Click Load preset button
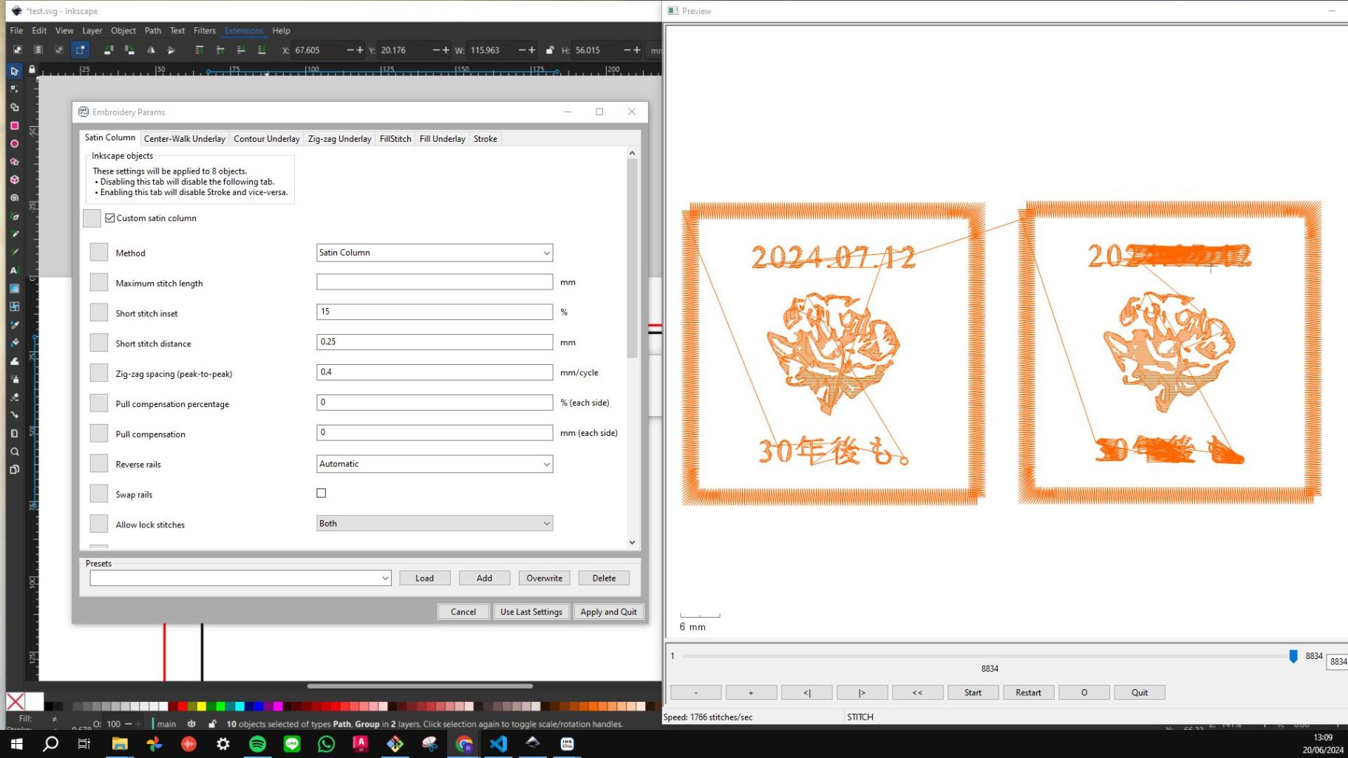 (x=424, y=578)
